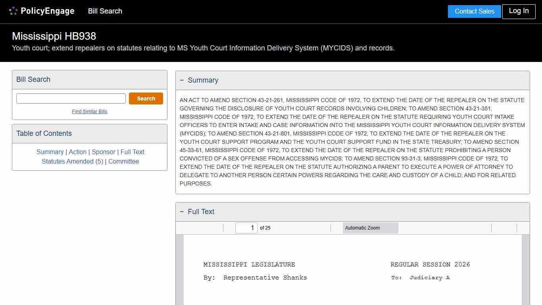The width and height of the screenshot is (542, 305).
Task: Click the bill search text input field
Action: pyautogui.click(x=71, y=98)
